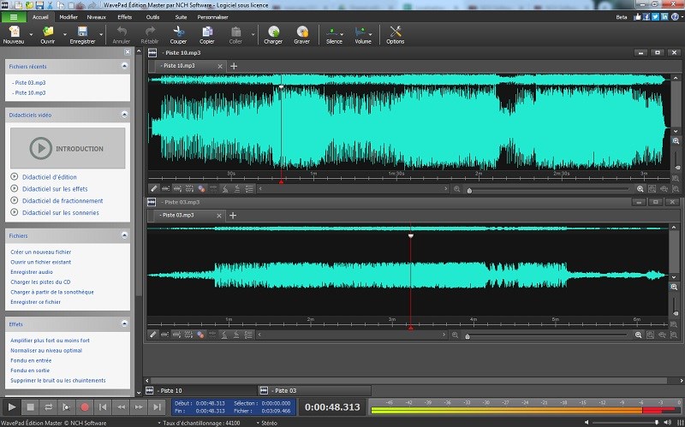Viewport: 685px width, 427px height.
Task: Click vertical zoom magnifier right of Piste 03 waveform
Action: point(674,287)
